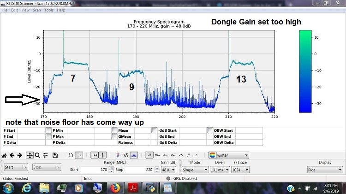Click the Stop frequency input field
The image size is (346, 194).
click(x=139, y=170)
